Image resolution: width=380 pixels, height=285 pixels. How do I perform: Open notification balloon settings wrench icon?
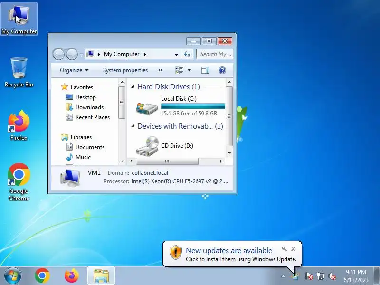click(285, 248)
